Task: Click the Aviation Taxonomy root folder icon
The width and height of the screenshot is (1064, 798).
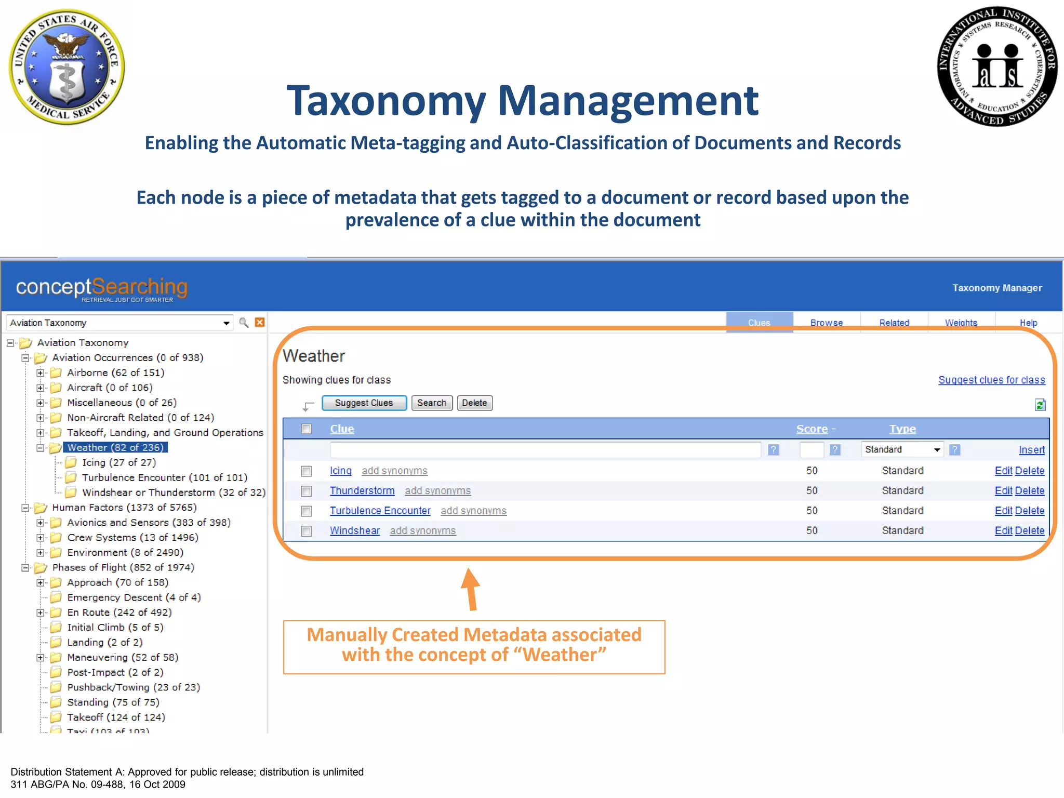Action: pos(26,343)
